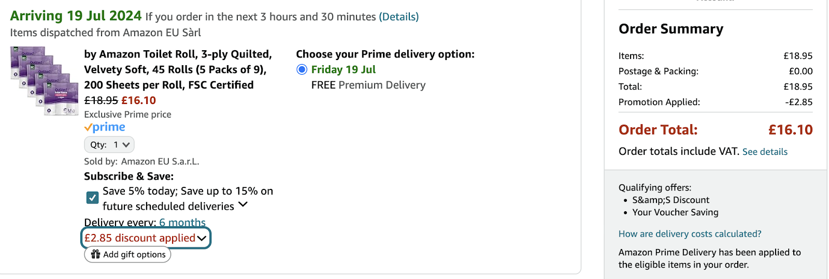Image resolution: width=829 pixels, height=279 pixels.
Task: Click the Arriving 19 Jul 2024 heading
Action: [76, 16]
